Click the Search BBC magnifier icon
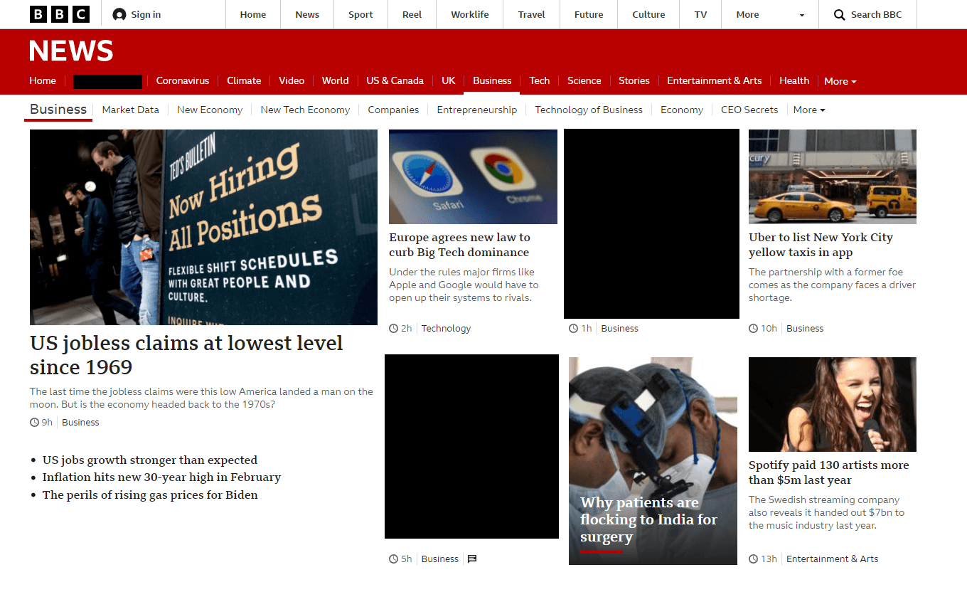The image size is (967, 592). 840,15
